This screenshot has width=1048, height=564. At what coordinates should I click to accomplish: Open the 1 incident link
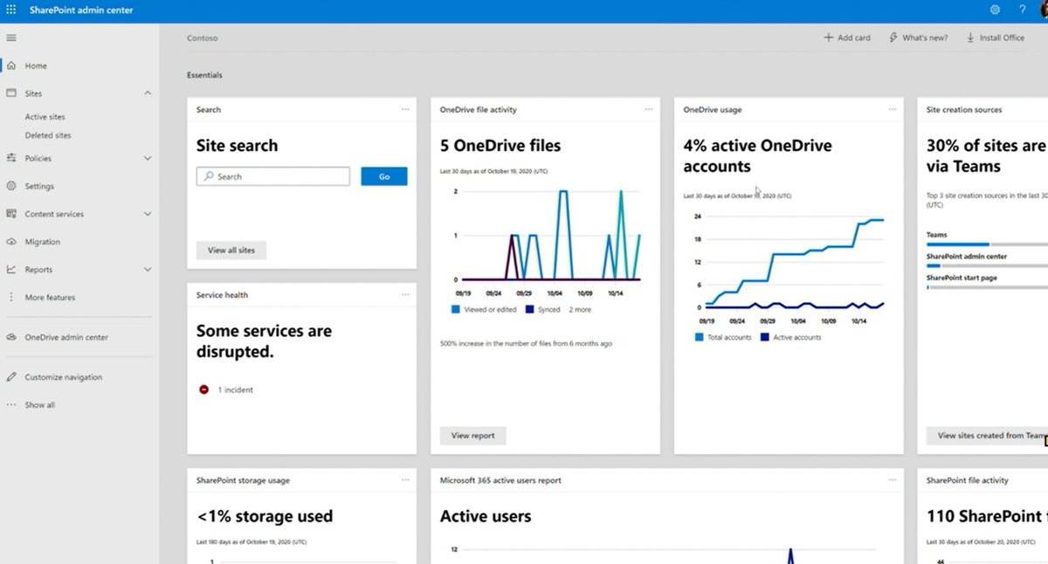coord(236,389)
